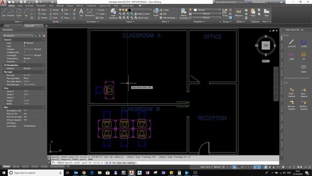Click the Leader annotation button

pyautogui.click(x=100, y=14)
